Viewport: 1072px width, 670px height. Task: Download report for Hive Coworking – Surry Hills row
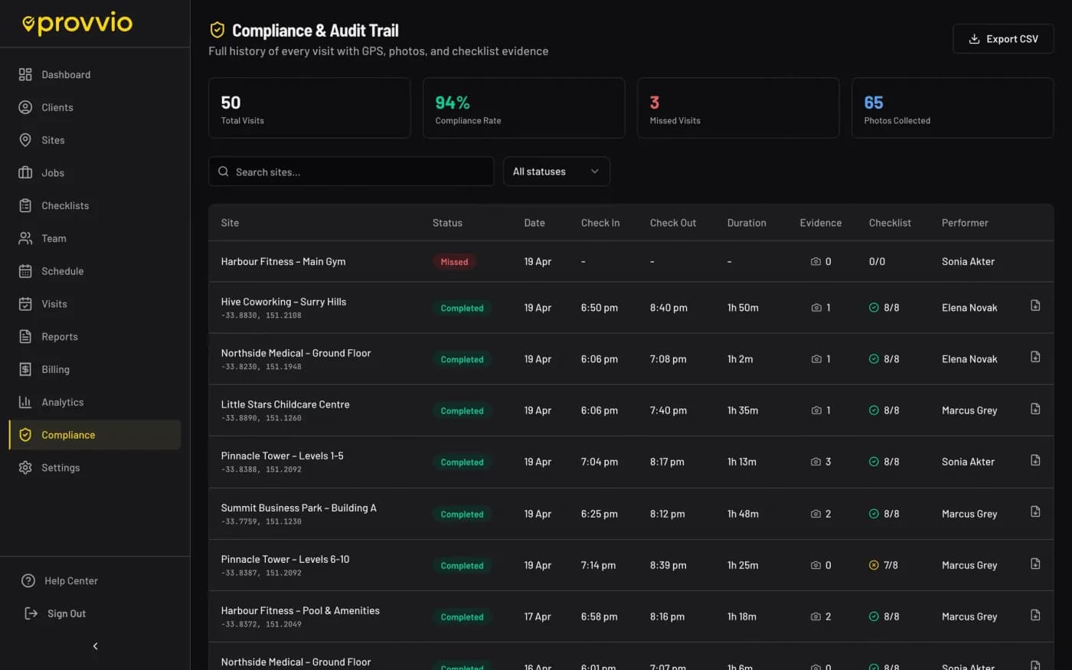point(1034,306)
